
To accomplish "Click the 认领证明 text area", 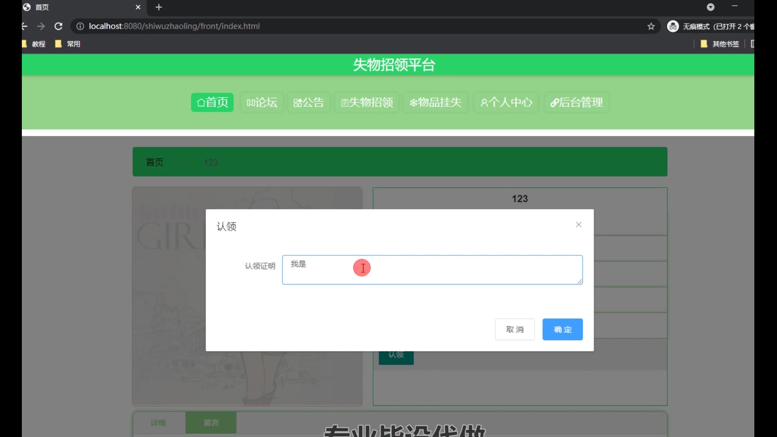I will point(432,269).
